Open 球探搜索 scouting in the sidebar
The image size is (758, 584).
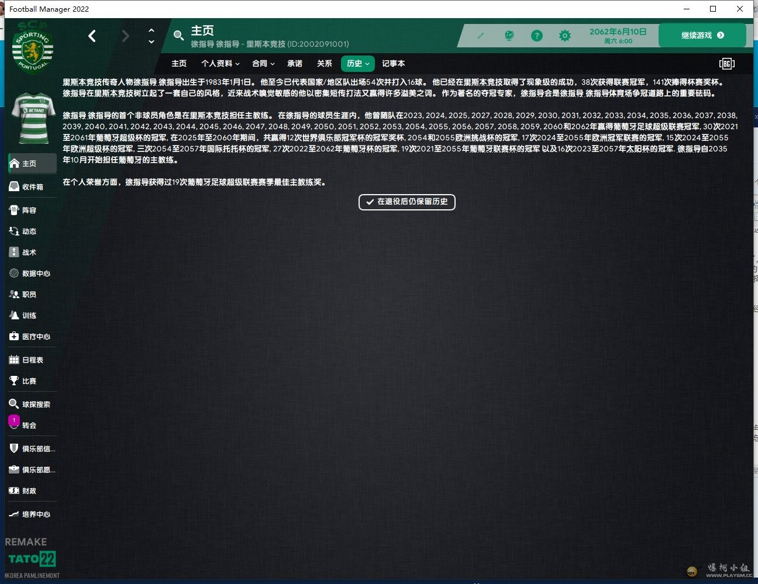(x=33, y=405)
